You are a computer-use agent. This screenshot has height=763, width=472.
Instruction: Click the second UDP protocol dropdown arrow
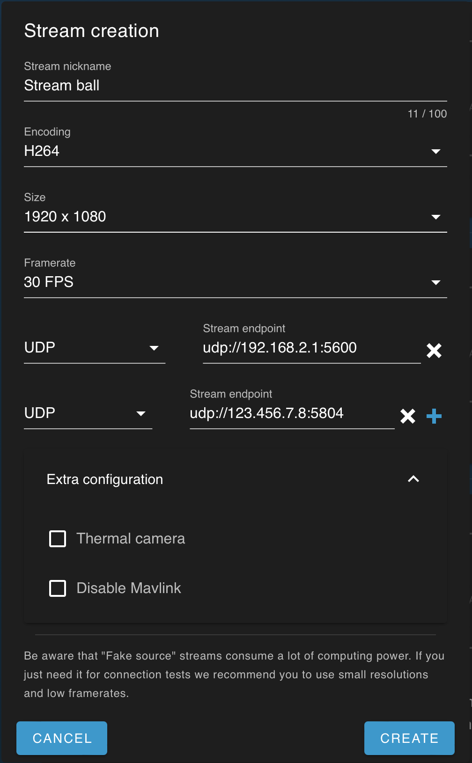pyautogui.click(x=141, y=413)
